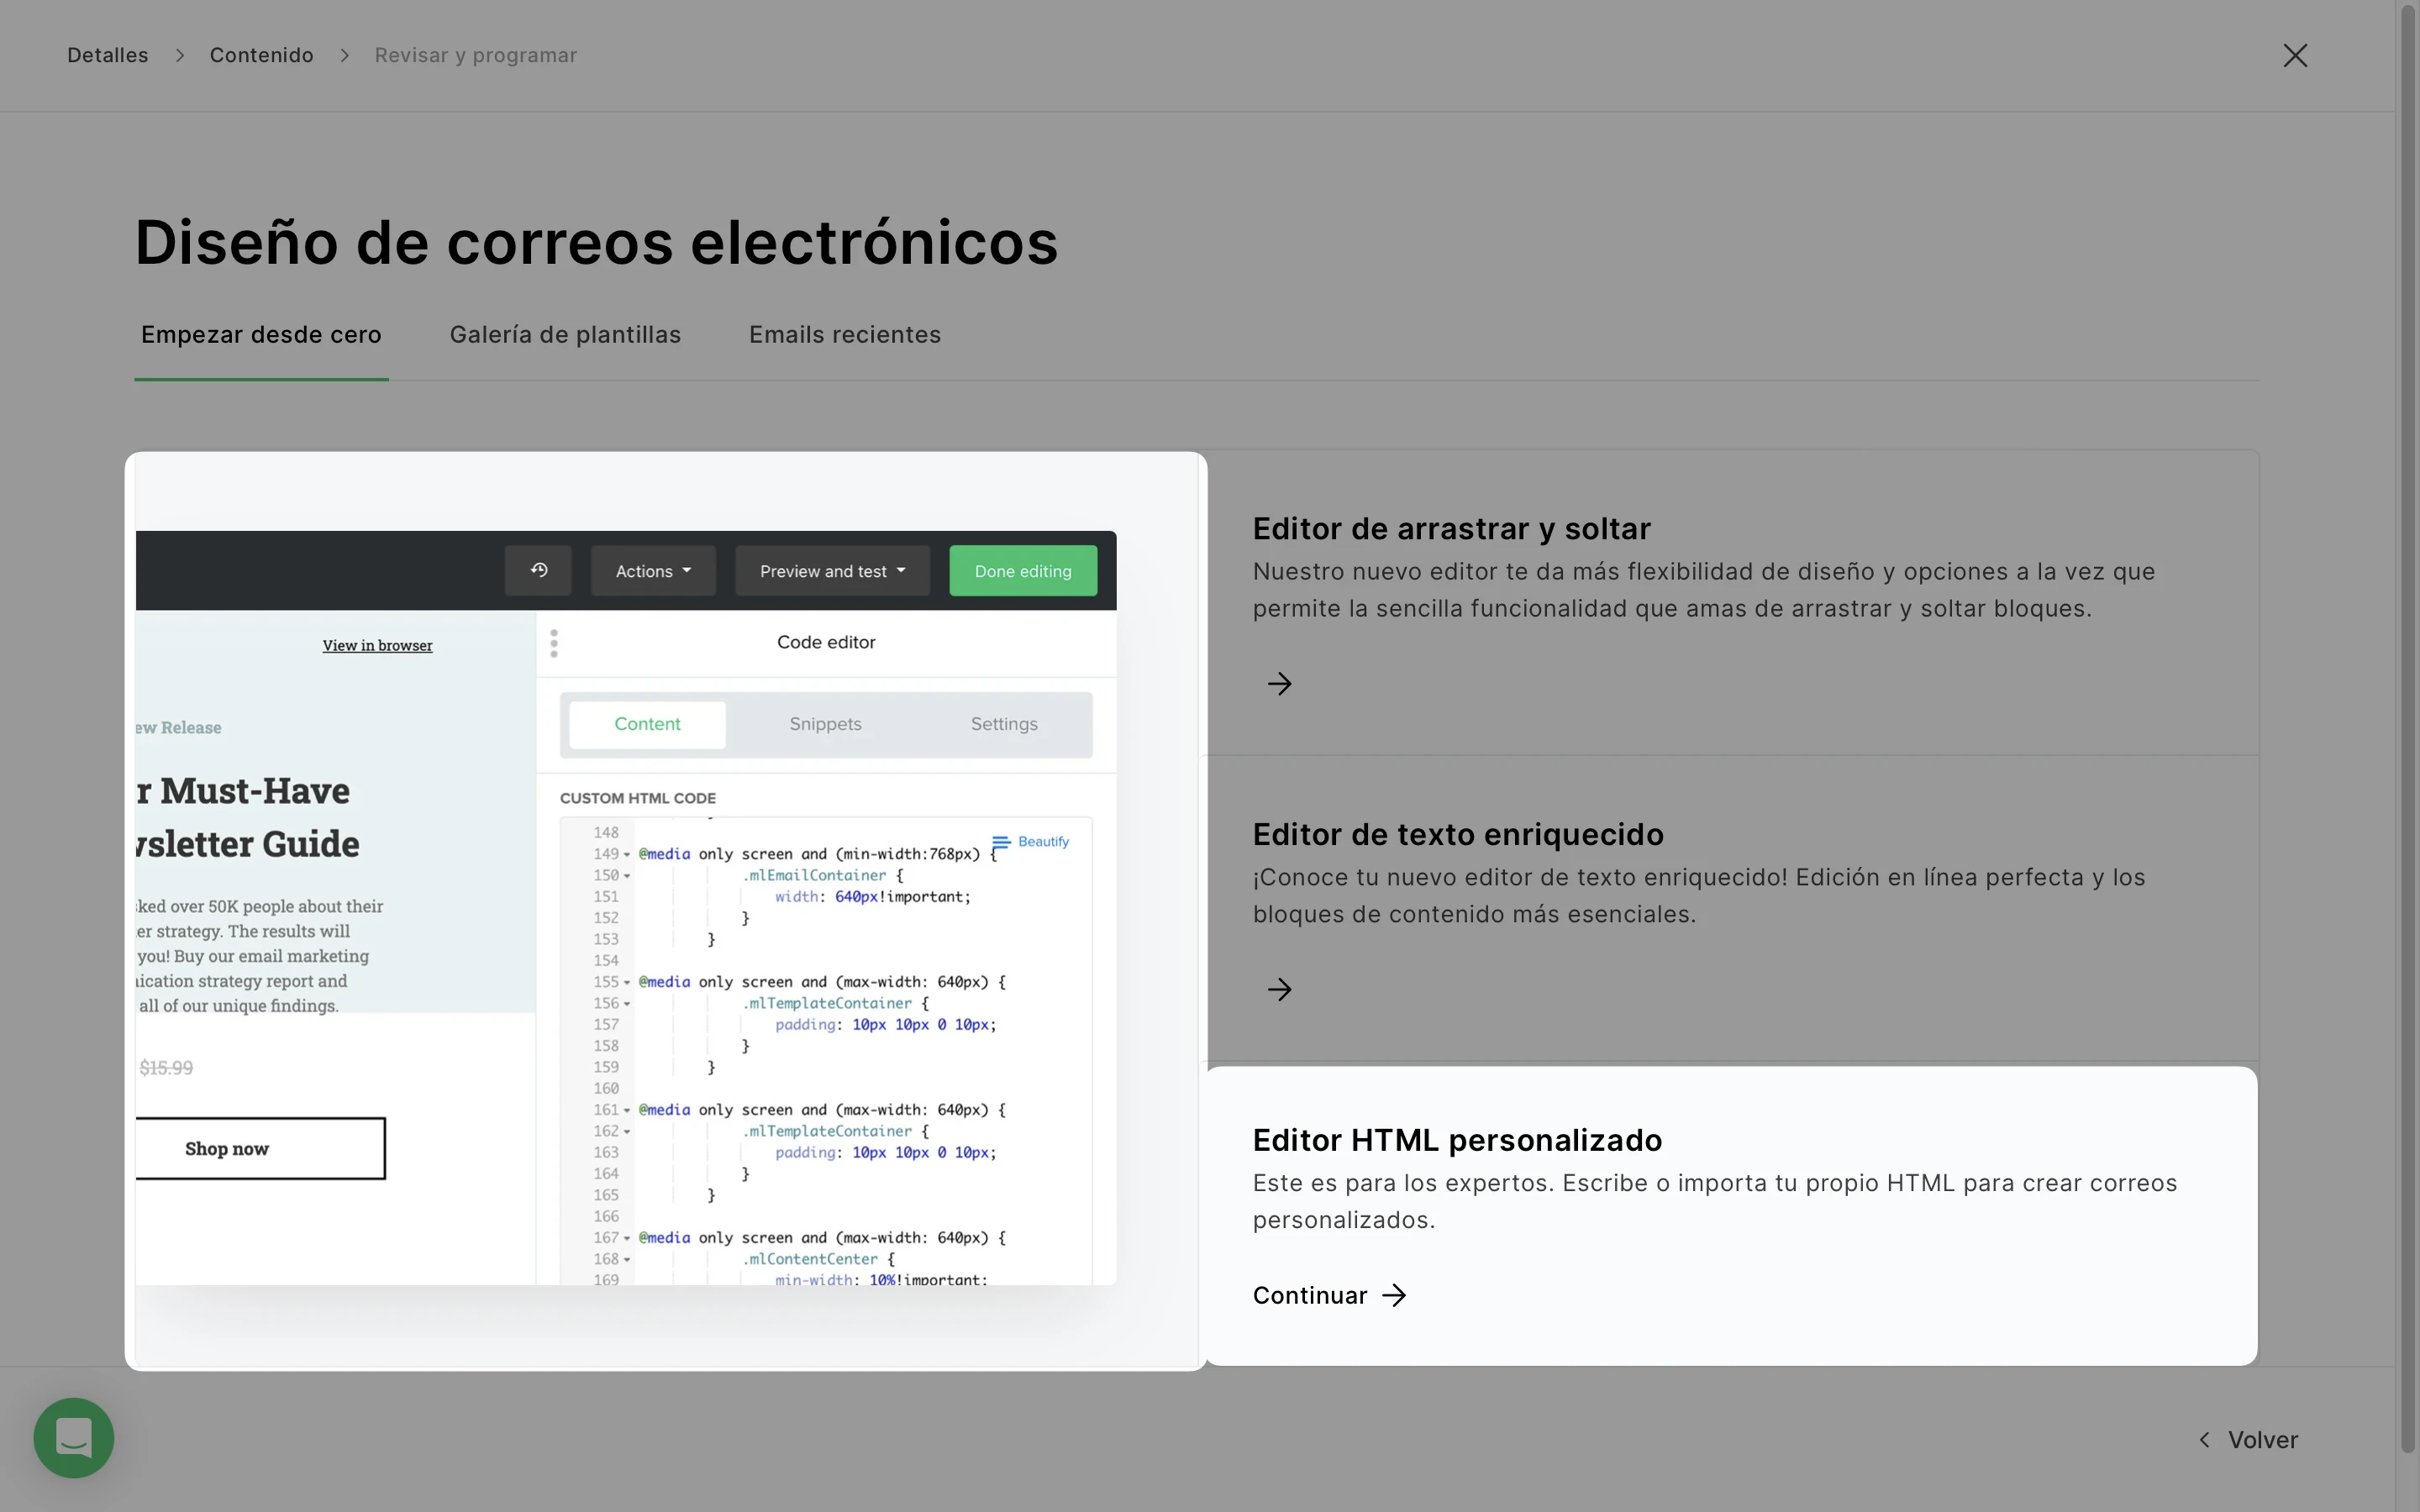The height and width of the screenshot is (1512, 2420).
Task: Open the Settings tab in code editor
Action: [1004, 724]
